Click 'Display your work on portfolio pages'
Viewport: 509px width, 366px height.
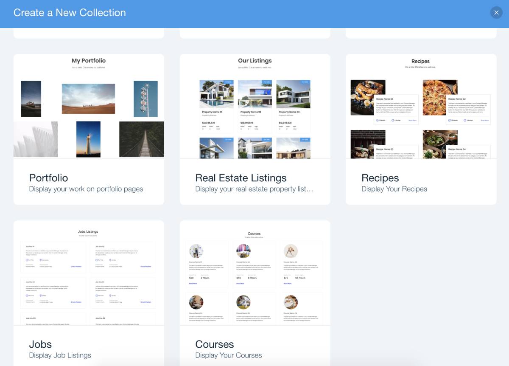[x=86, y=189]
